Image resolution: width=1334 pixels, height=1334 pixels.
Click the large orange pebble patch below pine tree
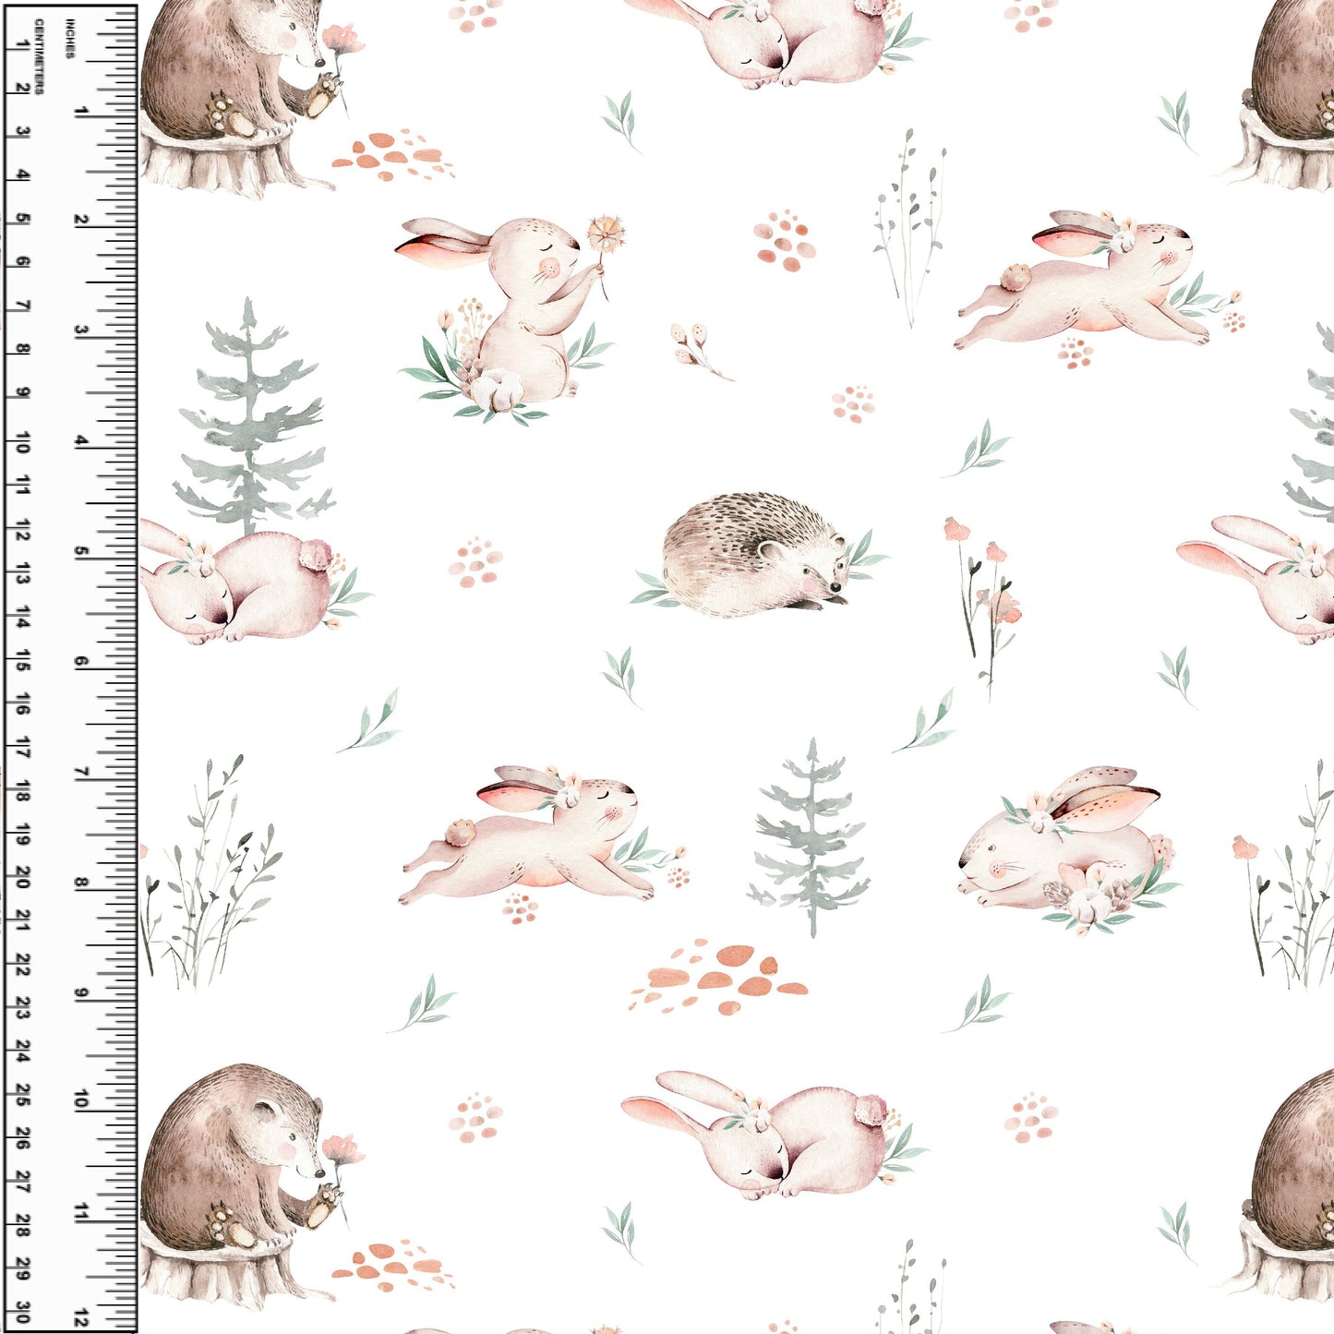pyautogui.click(x=718, y=978)
